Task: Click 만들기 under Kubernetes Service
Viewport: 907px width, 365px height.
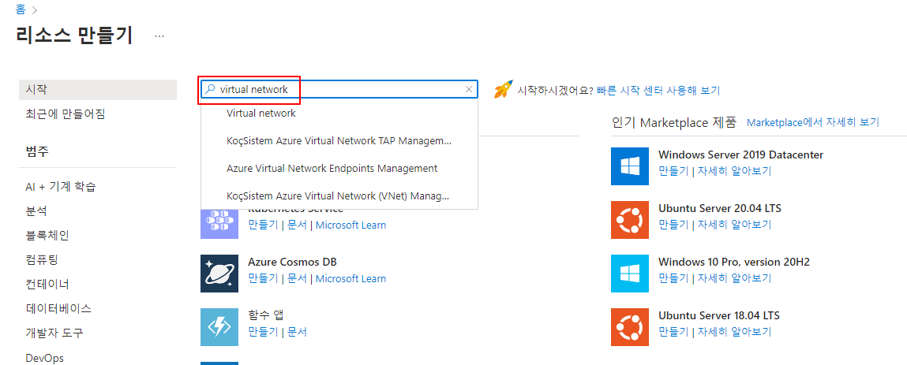Action: click(263, 225)
